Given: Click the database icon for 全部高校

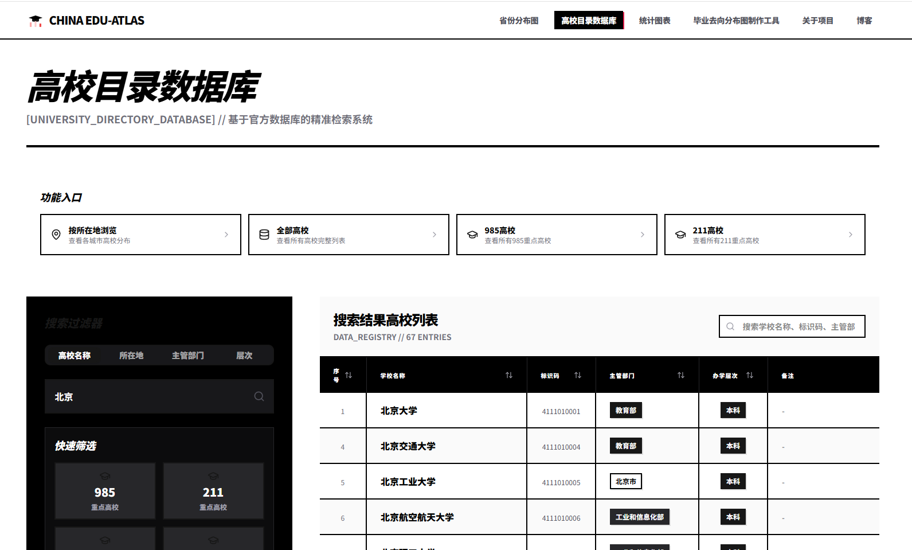Looking at the screenshot, I should pos(264,235).
